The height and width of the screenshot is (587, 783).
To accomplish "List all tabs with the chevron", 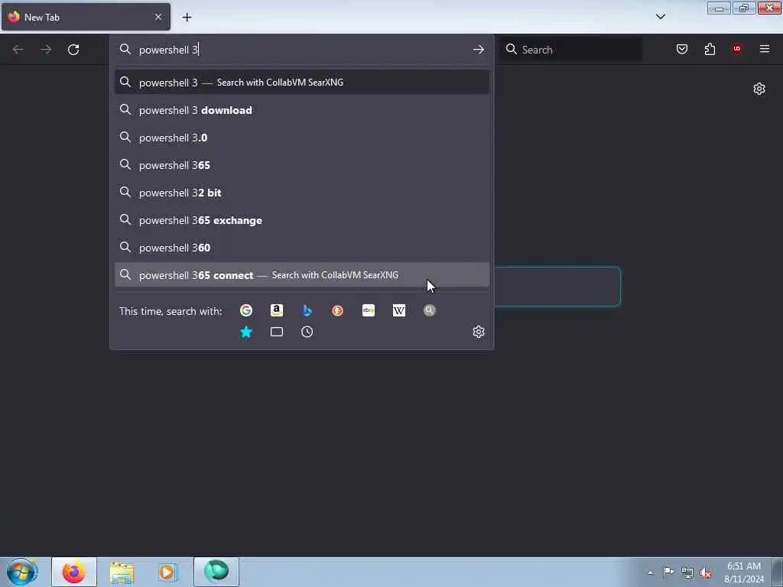I will 660,17.
